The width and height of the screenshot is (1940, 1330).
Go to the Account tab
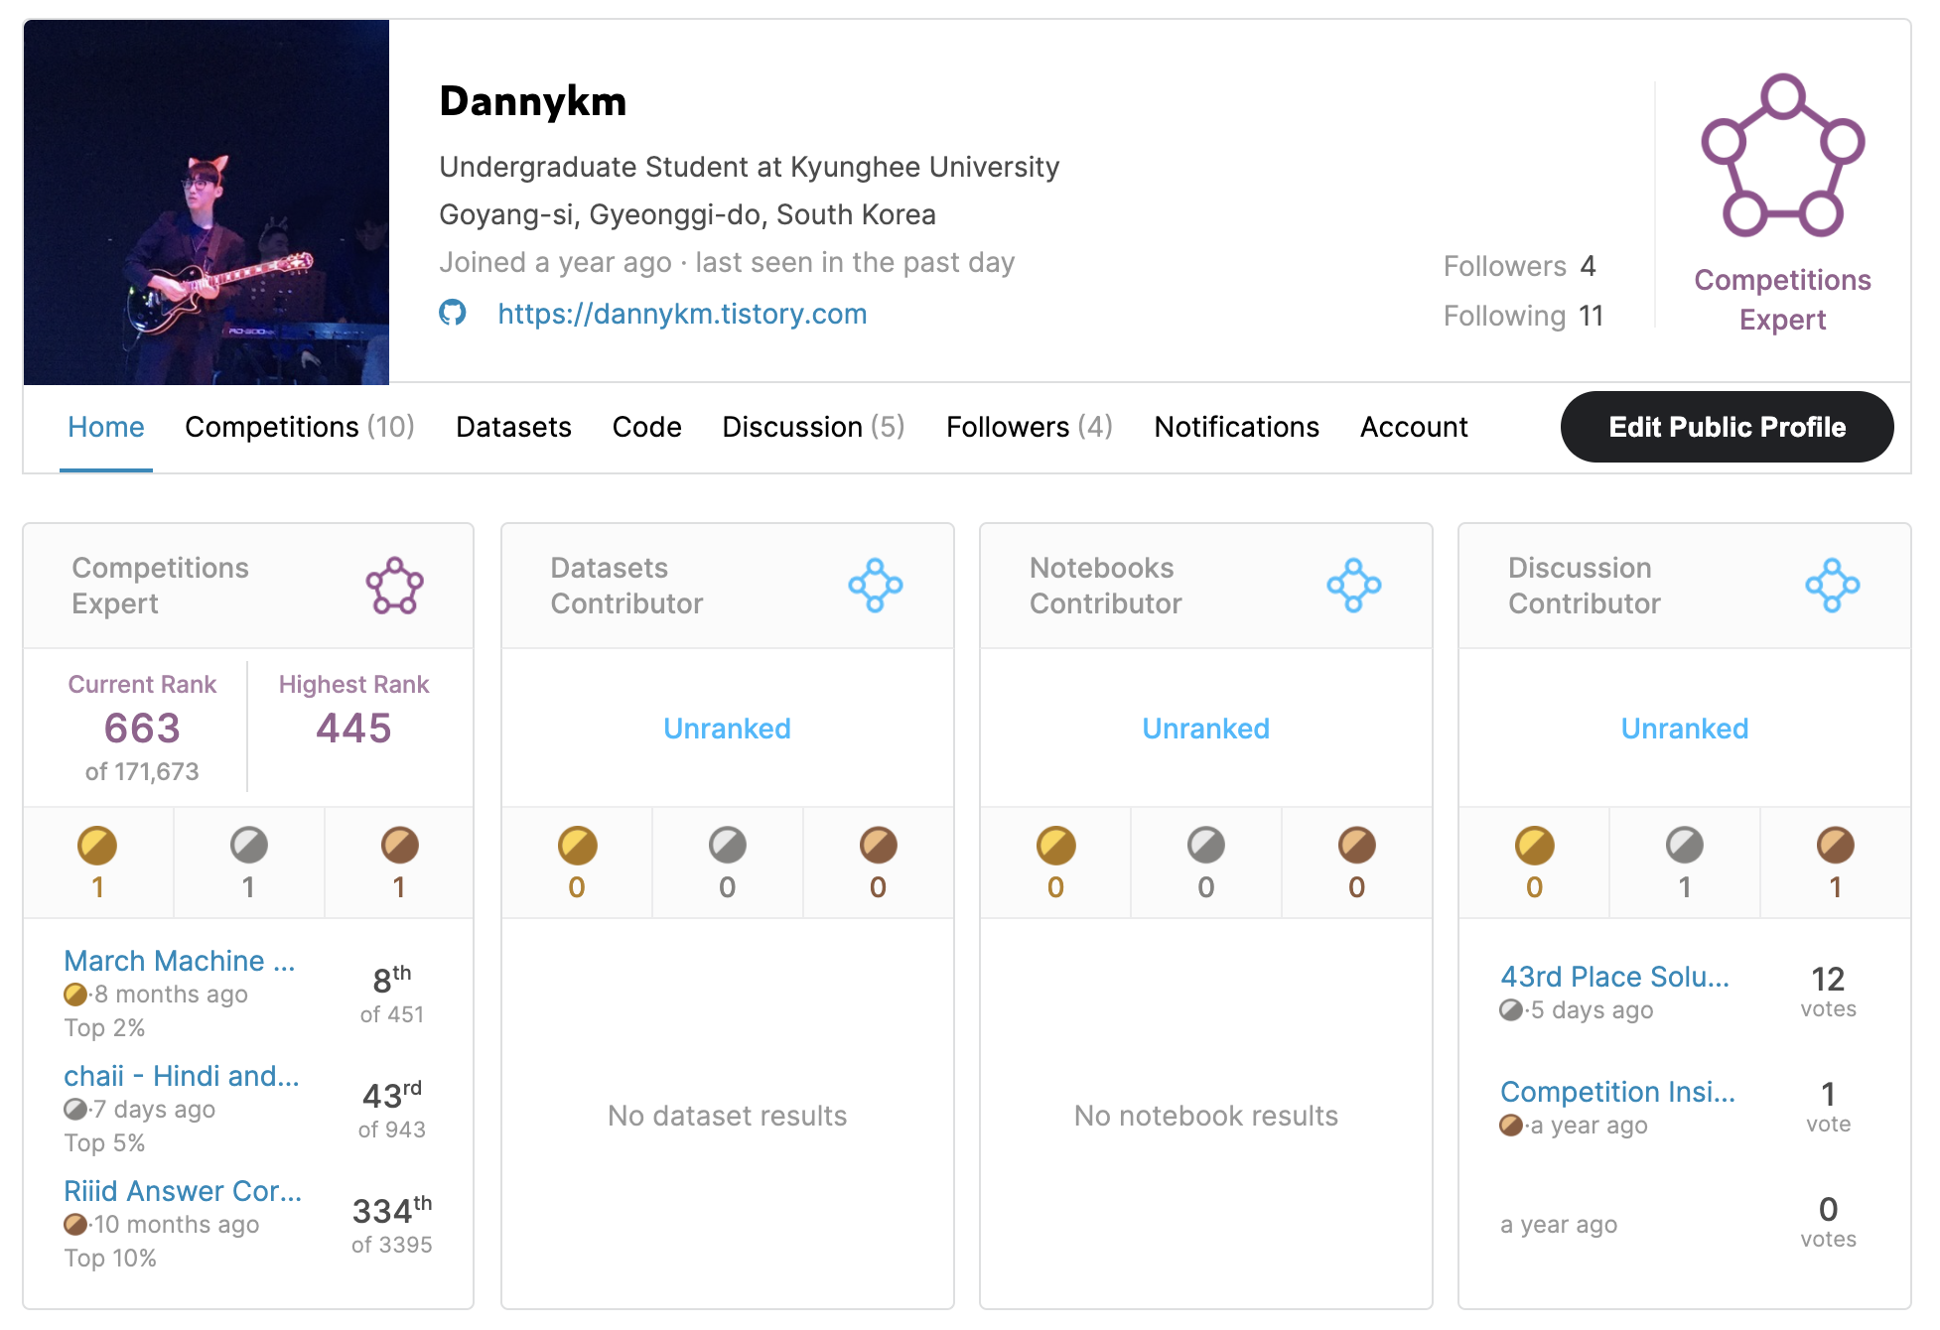[1413, 427]
